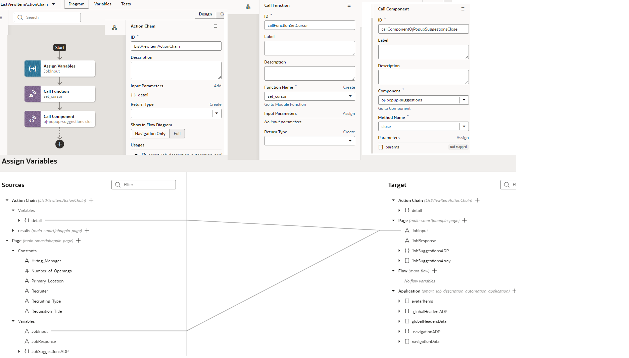Click the add-action plus icon in diagram
This screenshot has height=358, width=629.
pos(60,144)
